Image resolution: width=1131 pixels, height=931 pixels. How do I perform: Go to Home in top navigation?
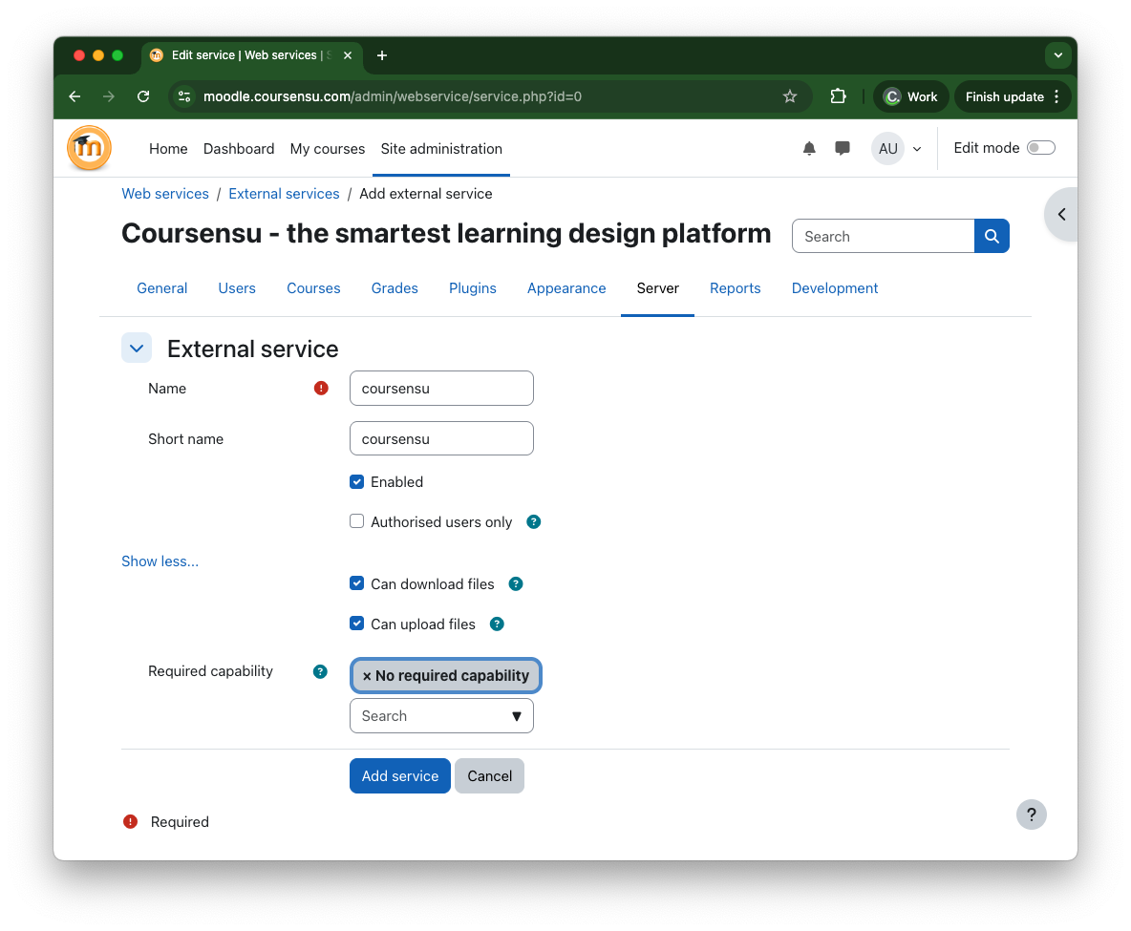[168, 149]
